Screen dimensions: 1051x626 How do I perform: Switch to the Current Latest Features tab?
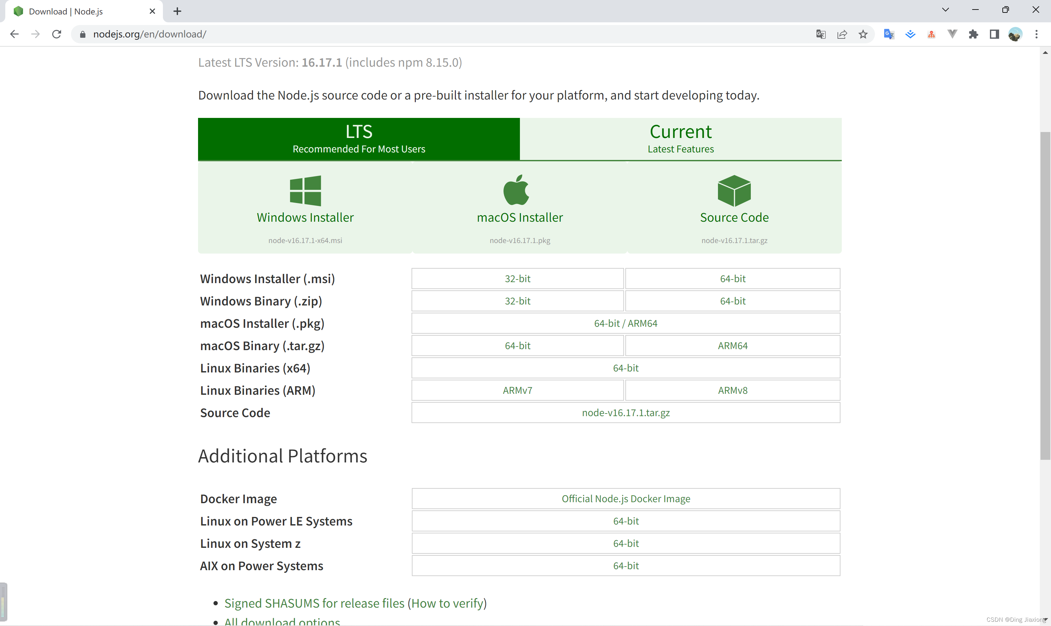pos(680,139)
